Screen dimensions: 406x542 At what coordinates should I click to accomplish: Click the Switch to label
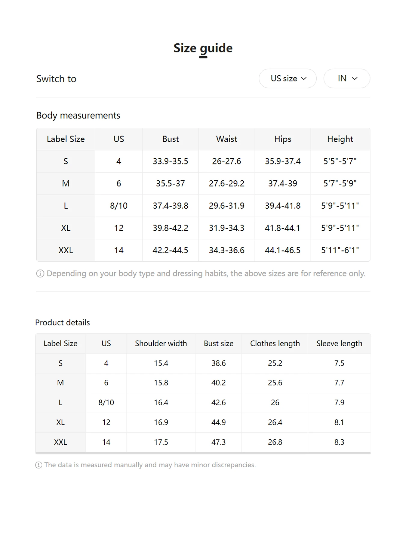pos(57,79)
